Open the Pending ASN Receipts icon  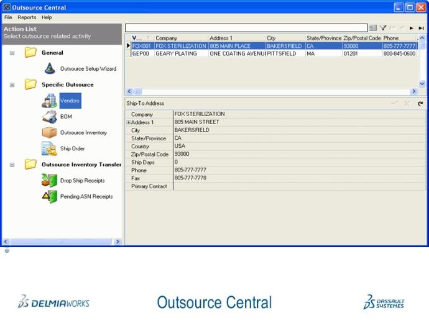click(x=49, y=197)
